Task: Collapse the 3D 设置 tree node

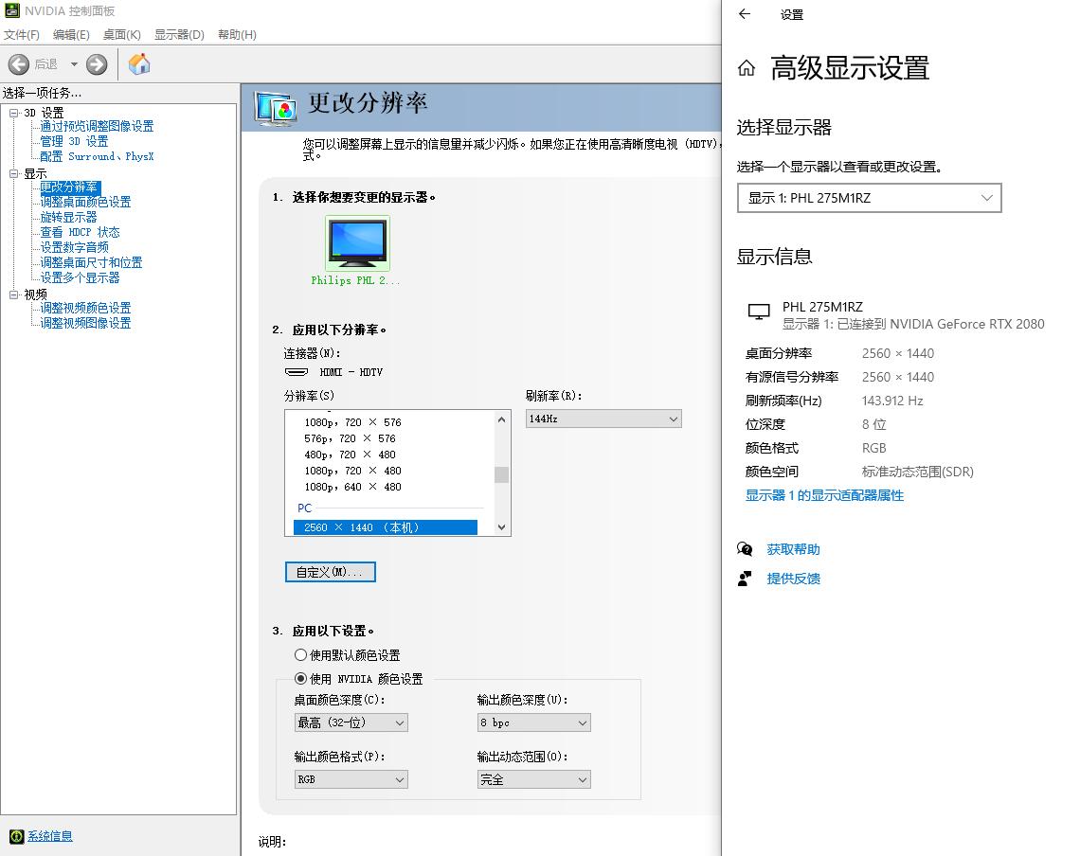Action: (14, 113)
